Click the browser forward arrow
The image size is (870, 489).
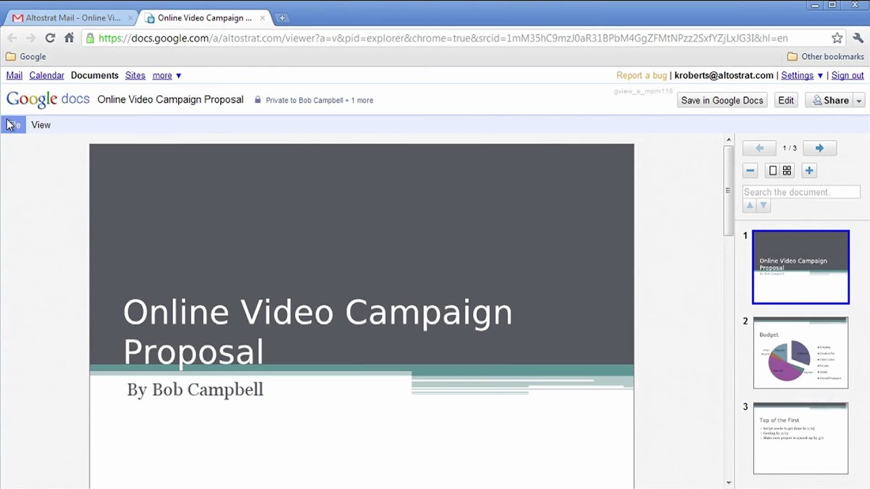click(x=31, y=38)
